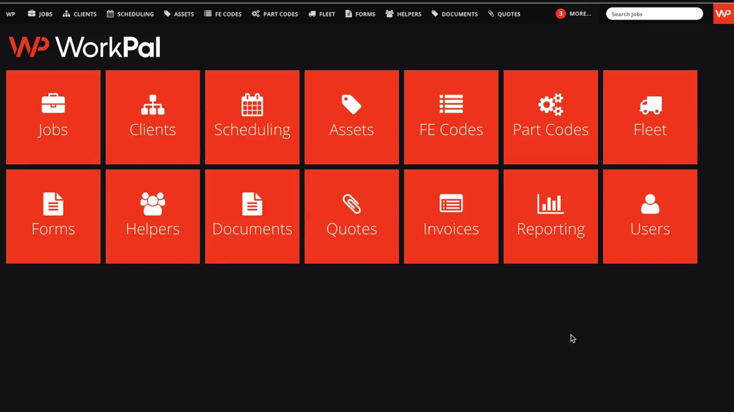Open the Part Codes tile with gears icon
This screenshot has width=734, height=412.
pos(550,117)
